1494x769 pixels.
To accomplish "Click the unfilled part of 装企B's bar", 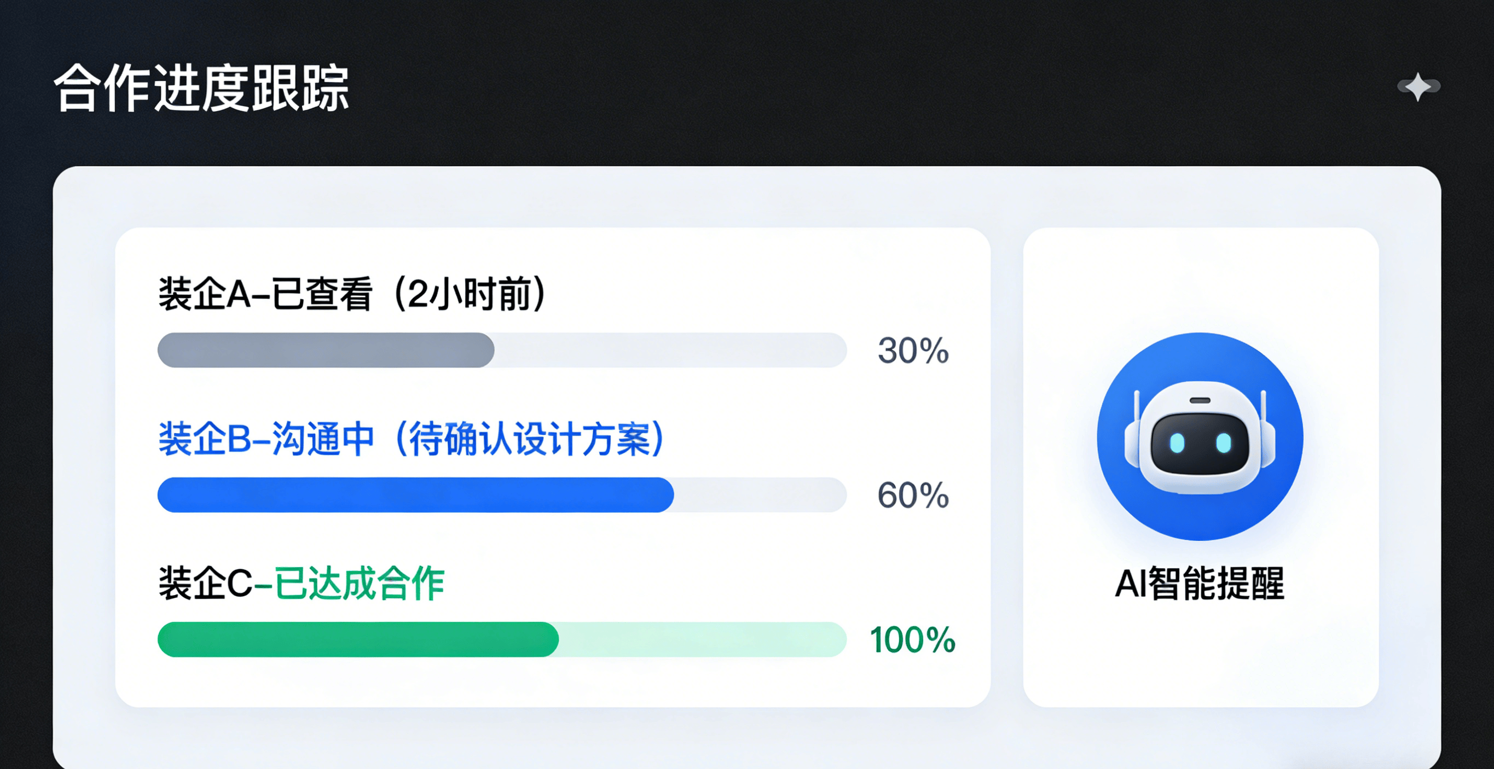I will coord(760,495).
